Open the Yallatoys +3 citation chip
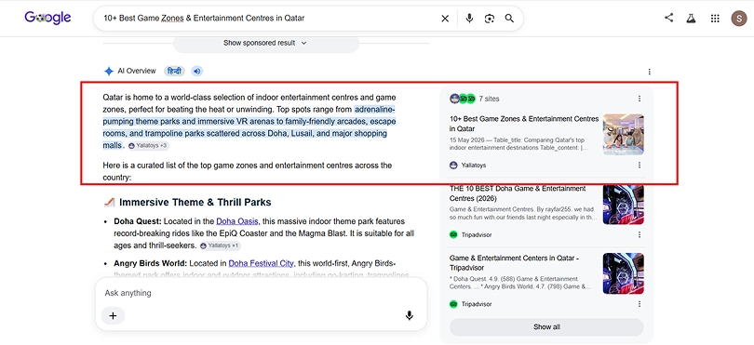Viewport: 754px width, 345px height. [148, 145]
